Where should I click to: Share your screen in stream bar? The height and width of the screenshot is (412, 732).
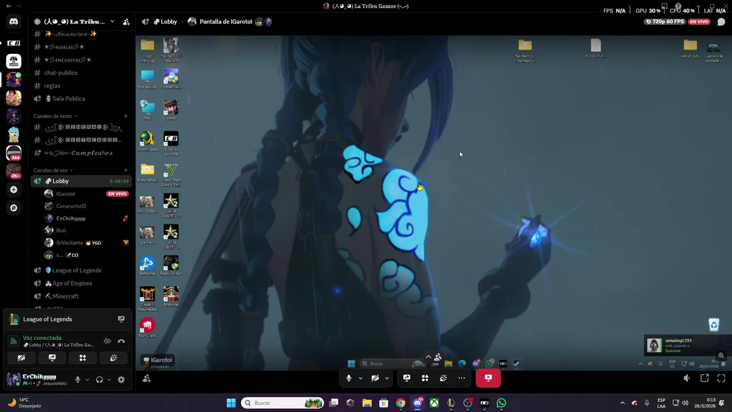pyautogui.click(x=407, y=378)
